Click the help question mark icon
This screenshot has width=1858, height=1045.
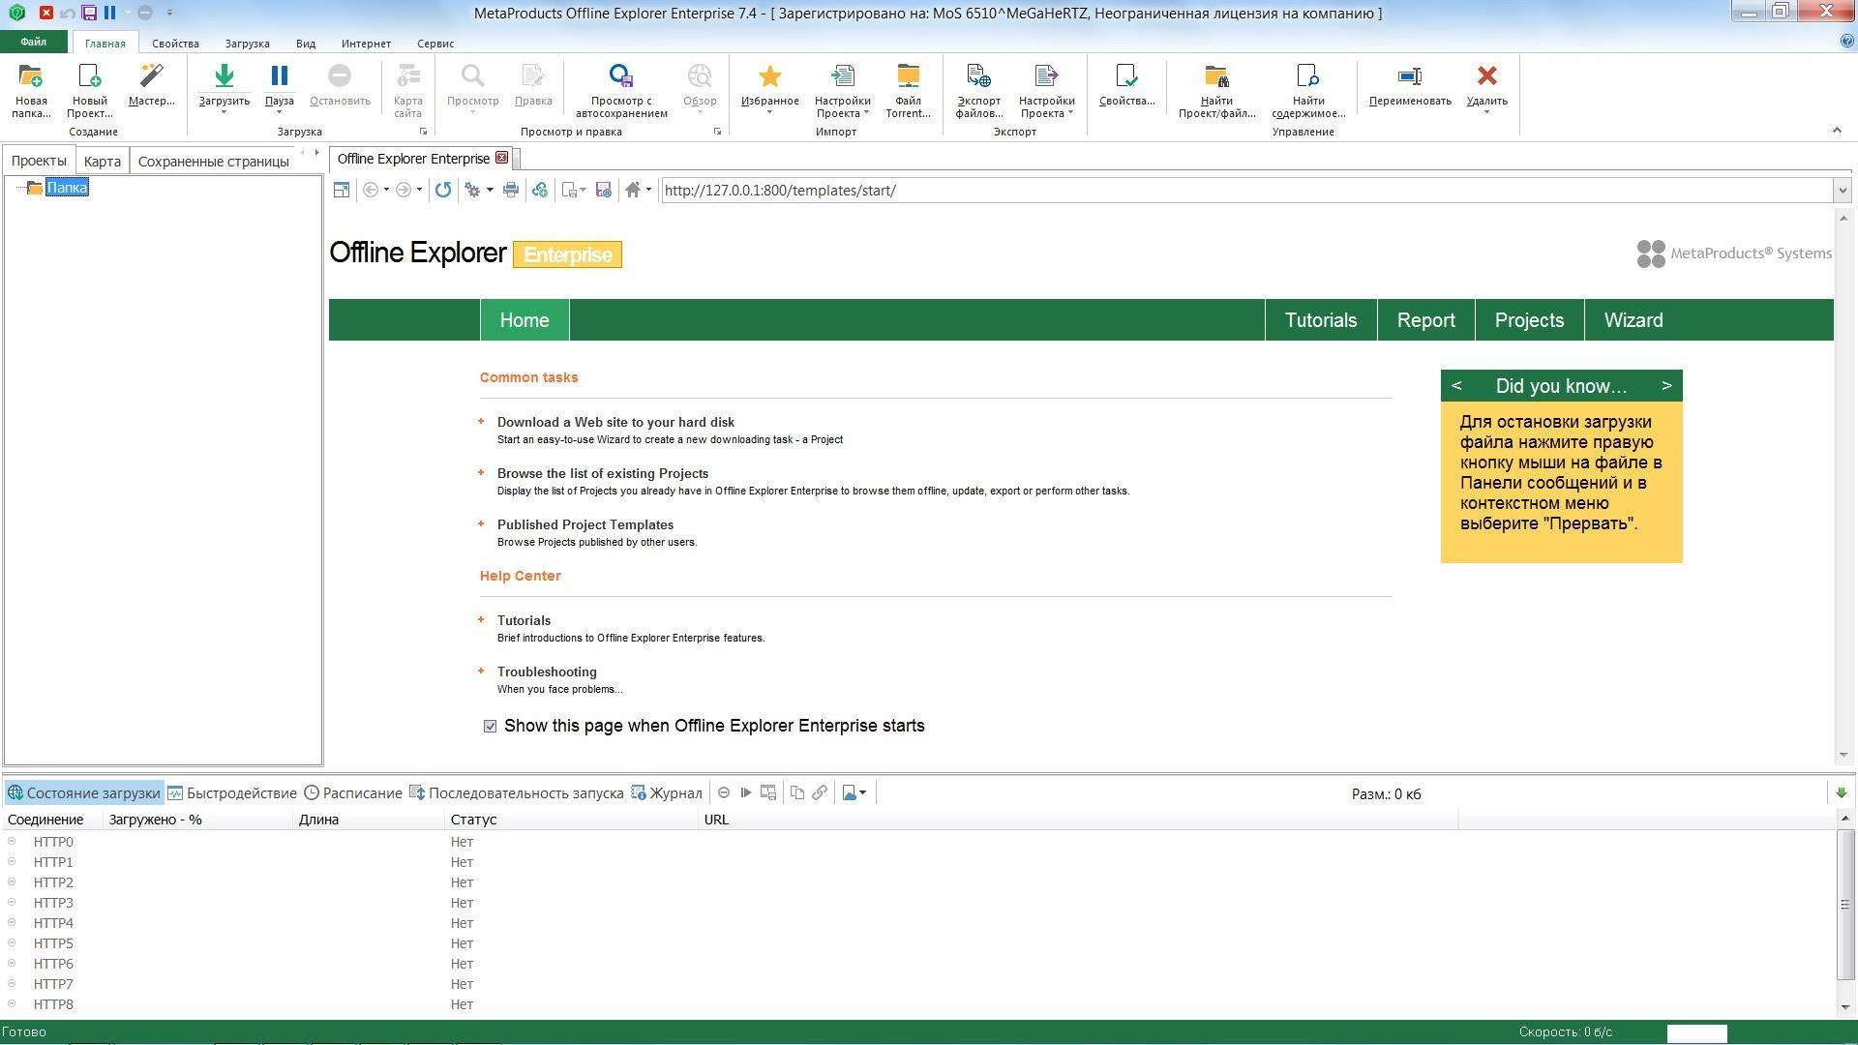click(1847, 42)
